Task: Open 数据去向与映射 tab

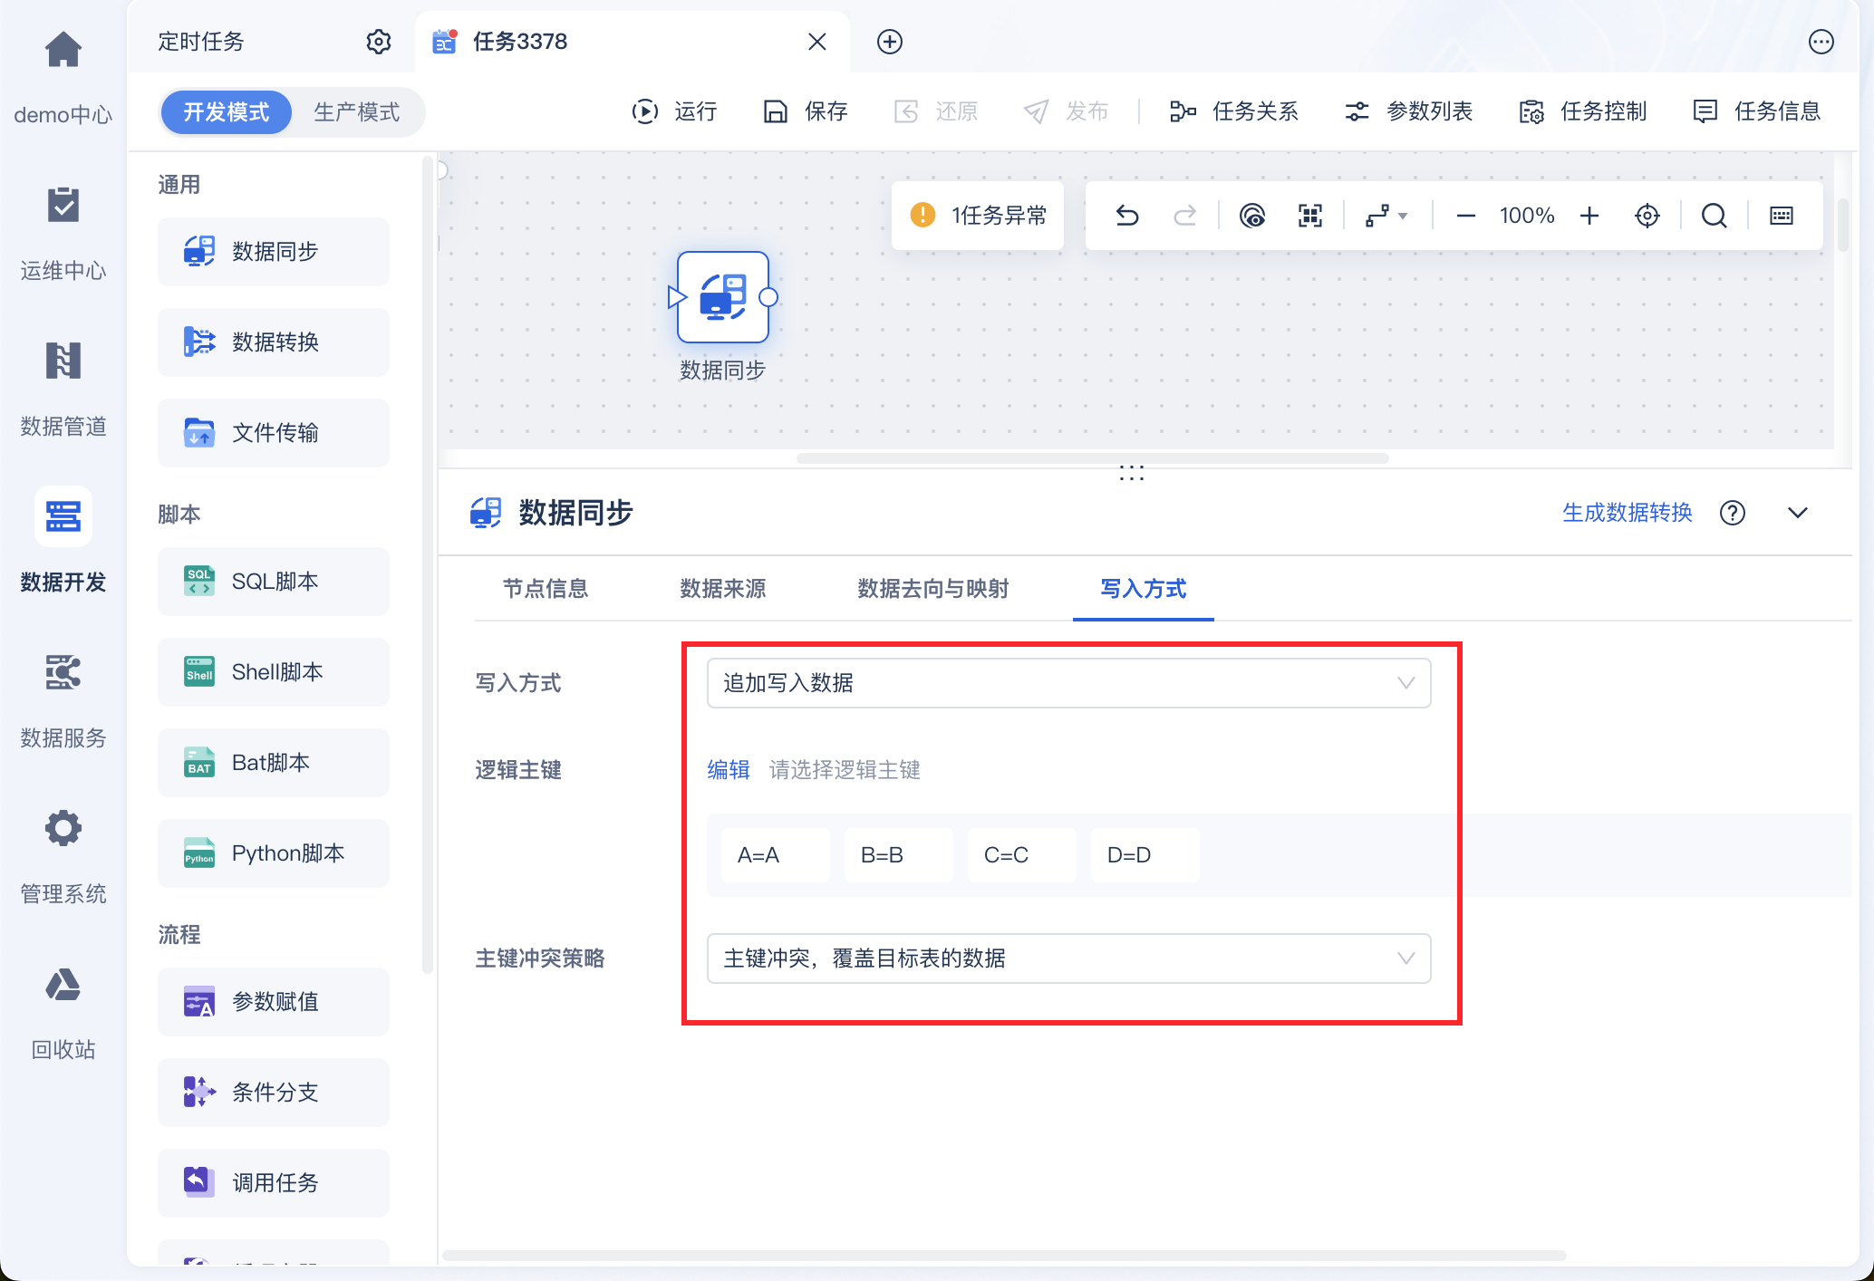Action: pos(932,589)
